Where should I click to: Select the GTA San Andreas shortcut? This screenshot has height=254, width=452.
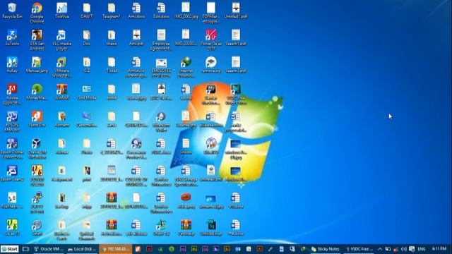point(37,40)
